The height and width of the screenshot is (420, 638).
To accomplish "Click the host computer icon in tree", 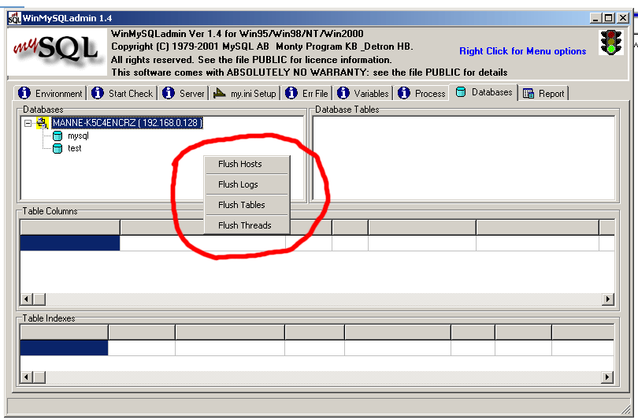I will (x=43, y=122).
